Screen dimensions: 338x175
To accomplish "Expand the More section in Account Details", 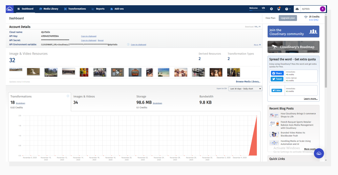I will (257, 45).
